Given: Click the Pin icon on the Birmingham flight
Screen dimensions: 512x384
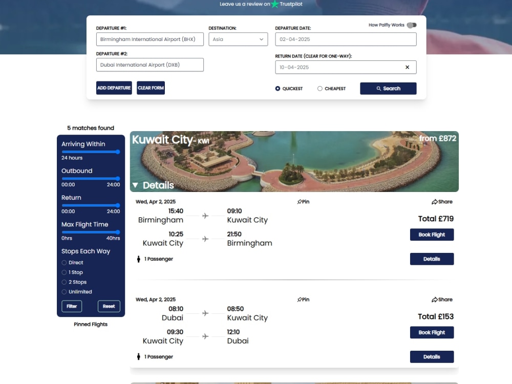Looking at the screenshot, I should click(300, 202).
